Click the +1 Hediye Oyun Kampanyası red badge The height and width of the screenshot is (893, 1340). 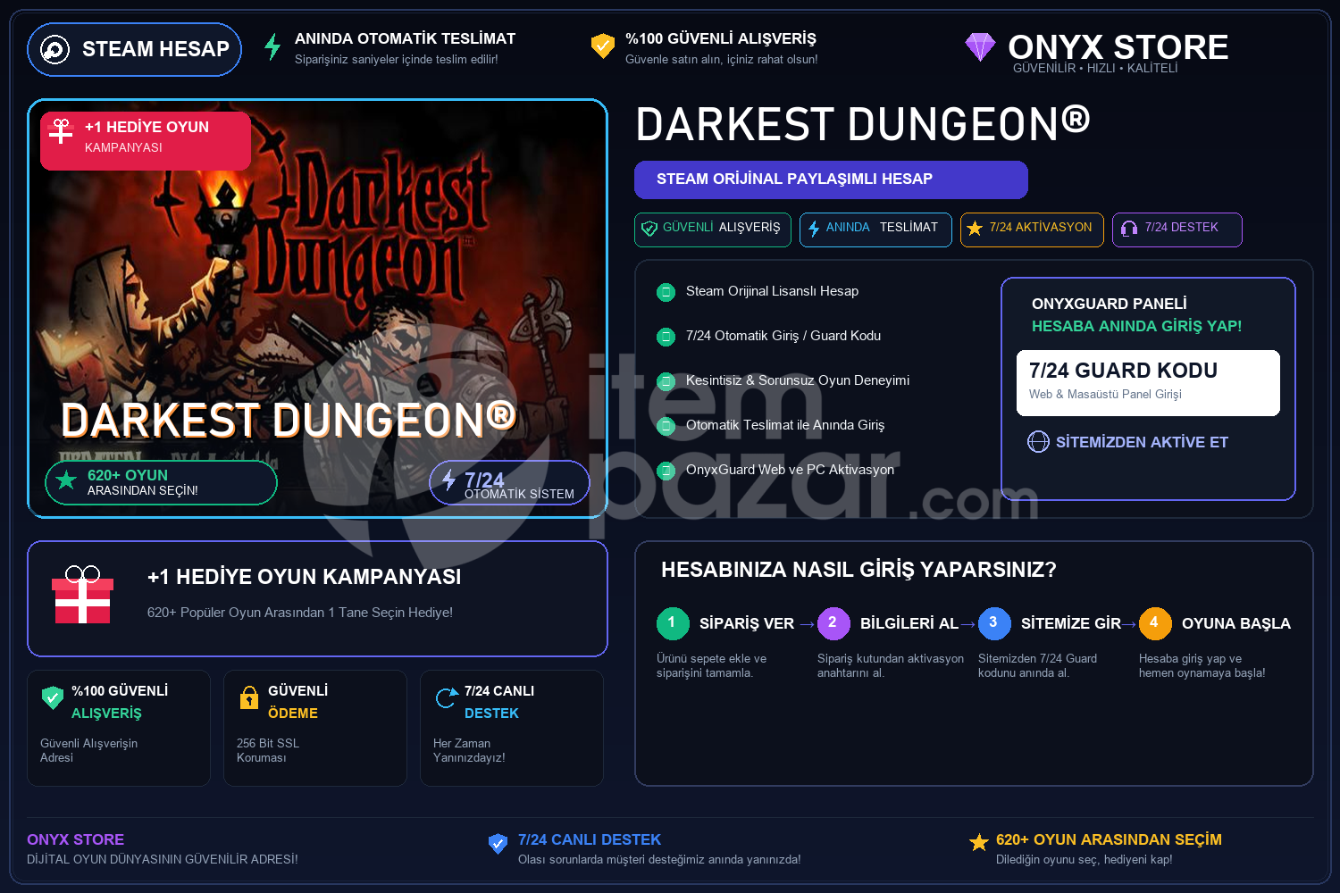pyautogui.click(x=146, y=141)
